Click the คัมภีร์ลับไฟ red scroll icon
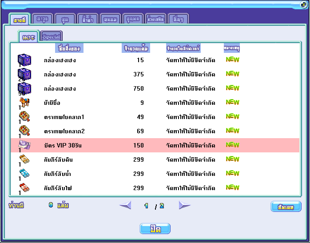310x243 pixels. pyautogui.click(x=24, y=188)
